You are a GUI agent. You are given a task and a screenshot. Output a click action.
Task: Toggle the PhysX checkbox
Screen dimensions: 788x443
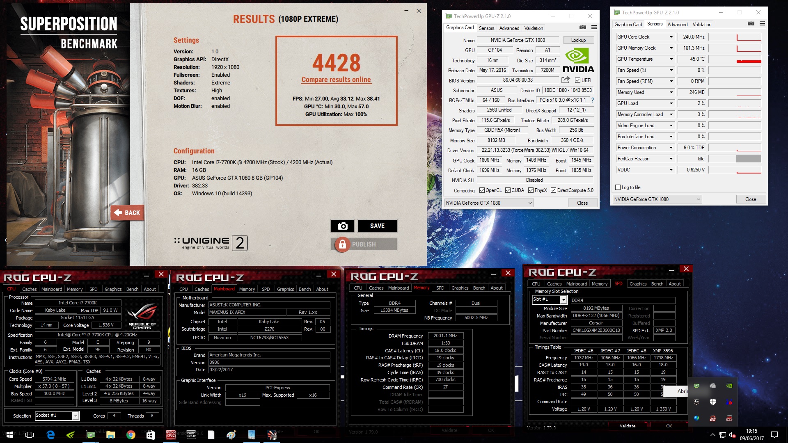[531, 190]
